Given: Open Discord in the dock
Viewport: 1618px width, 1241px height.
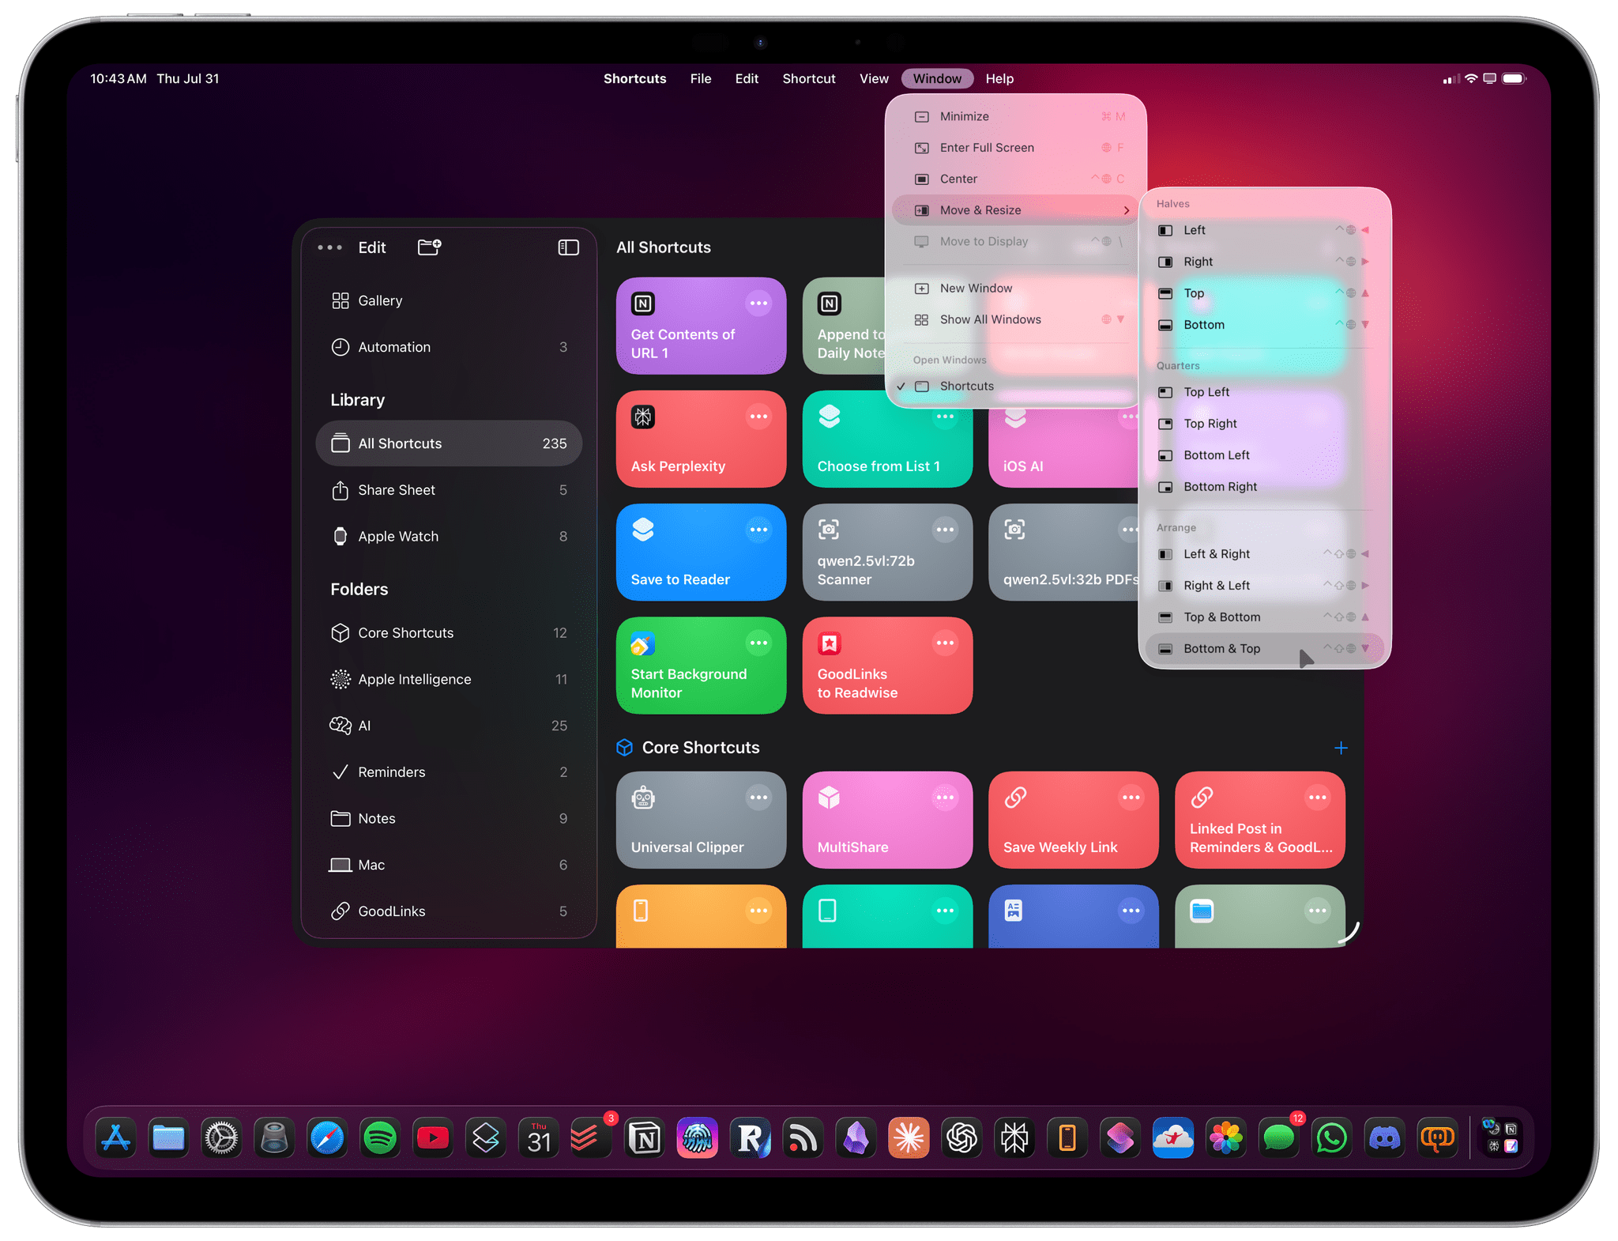Looking at the screenshot, I should 1385,1139.
